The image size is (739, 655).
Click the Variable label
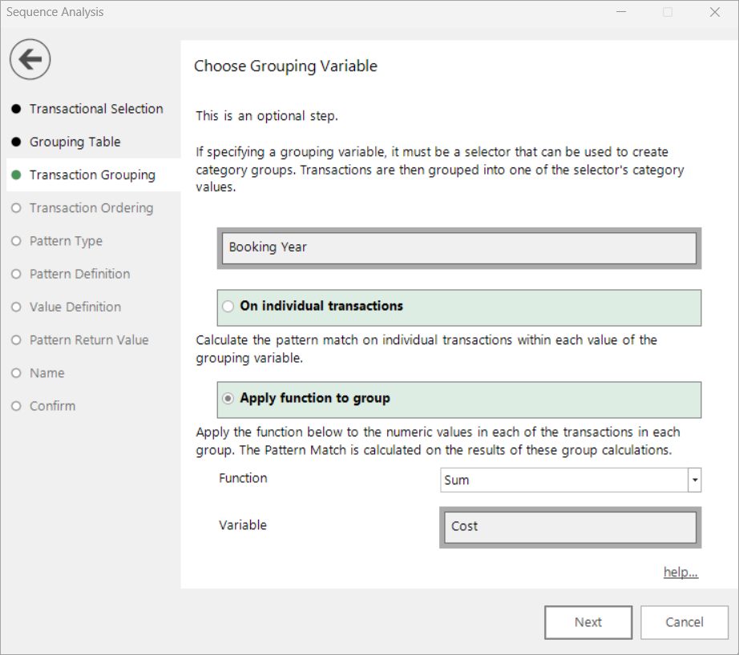click(243, 525)
